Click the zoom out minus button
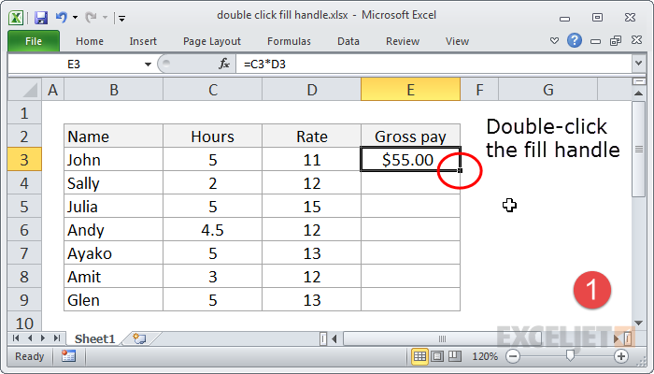The height and width of the screenshot is (374, 654). click(x=513, y=356)
